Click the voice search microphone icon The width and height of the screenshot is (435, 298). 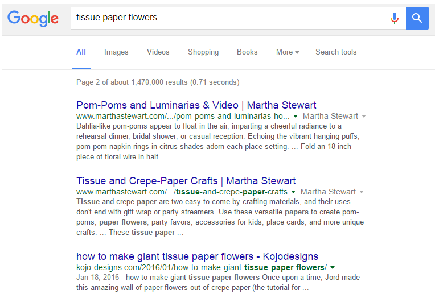394,18
